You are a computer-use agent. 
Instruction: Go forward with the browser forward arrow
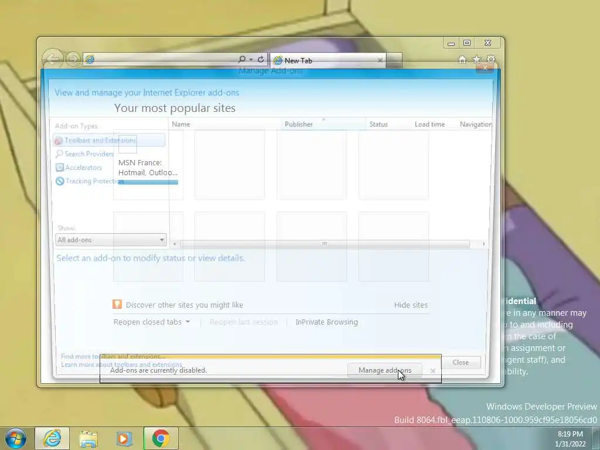[x=73, y=59]
